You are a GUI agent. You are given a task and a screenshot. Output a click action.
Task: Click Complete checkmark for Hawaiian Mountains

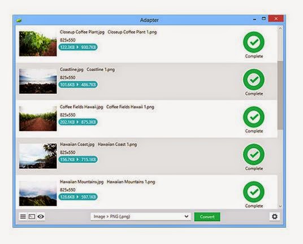(x=254, y=192)
